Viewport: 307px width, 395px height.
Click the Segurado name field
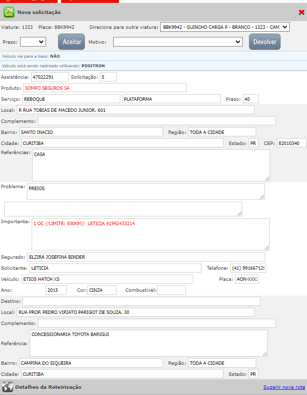click(x=145, y=257)
